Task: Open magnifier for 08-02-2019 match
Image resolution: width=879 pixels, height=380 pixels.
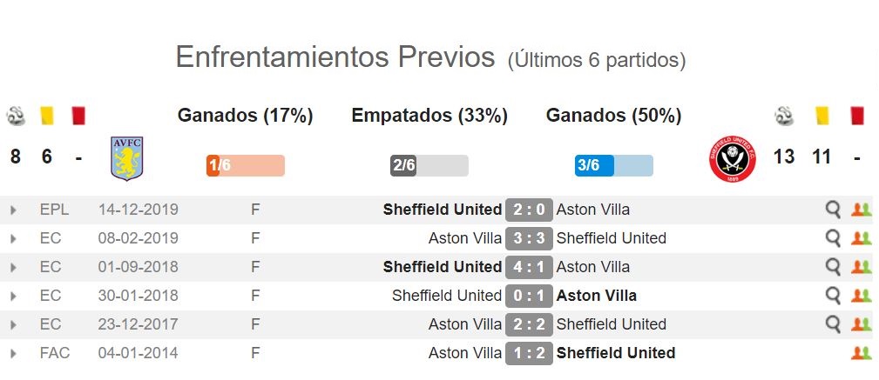Action: click(x=833, y=238)
